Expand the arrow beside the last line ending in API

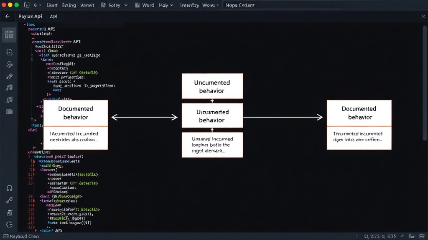click(36, 230)
